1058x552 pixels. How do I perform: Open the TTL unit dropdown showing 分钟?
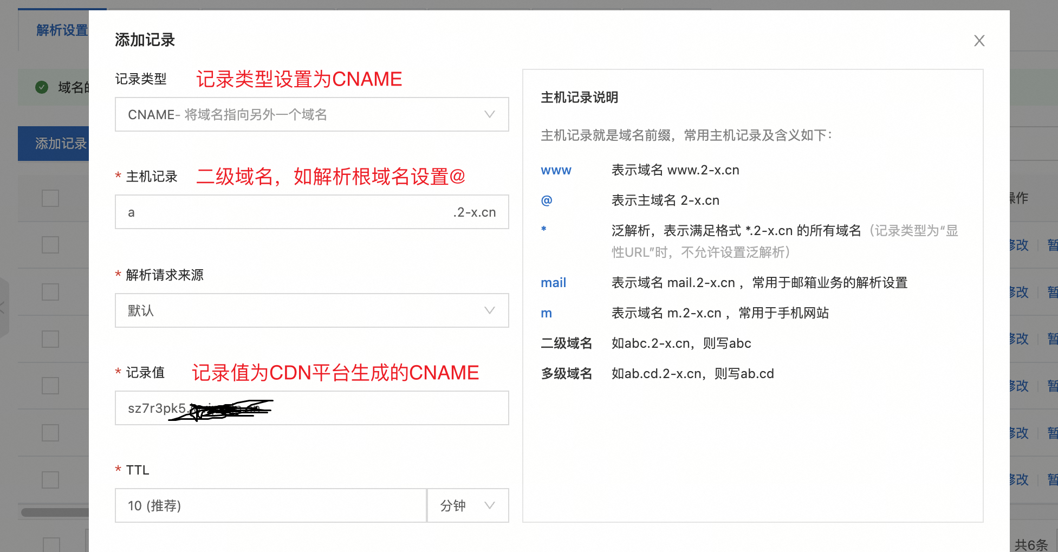coord(467,505)
